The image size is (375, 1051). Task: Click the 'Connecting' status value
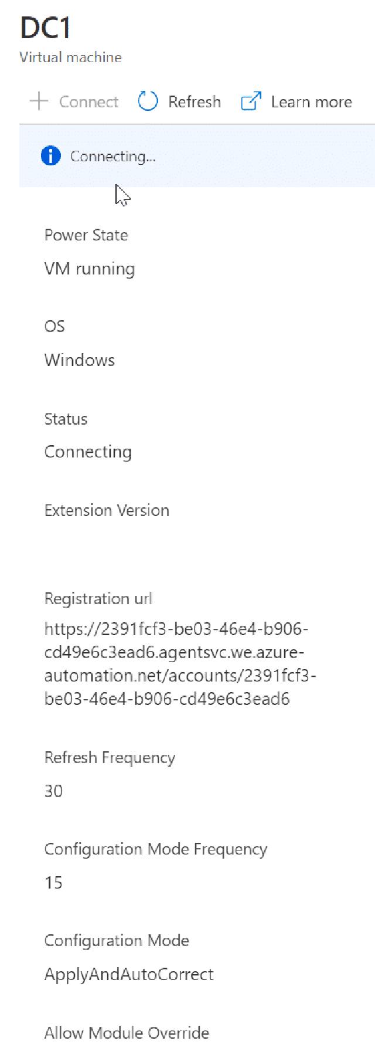pyautogui.click(x=88, y=452)
